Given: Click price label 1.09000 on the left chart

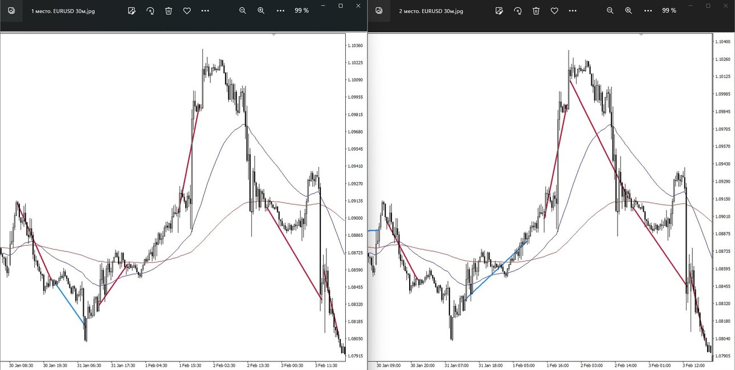Looking at the screenshot, I should pos(356,218).
